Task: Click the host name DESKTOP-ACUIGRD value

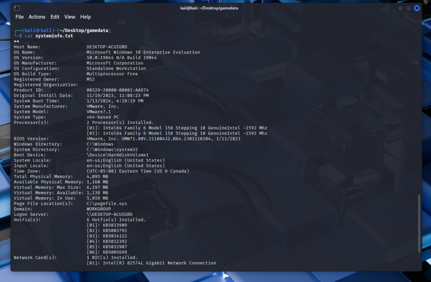Action: coord(107,47)
